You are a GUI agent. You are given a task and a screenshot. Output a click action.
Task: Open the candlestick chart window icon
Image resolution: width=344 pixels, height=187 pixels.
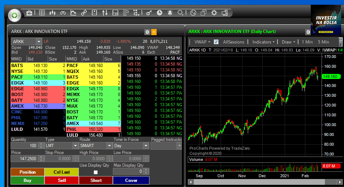pos(52,13)
